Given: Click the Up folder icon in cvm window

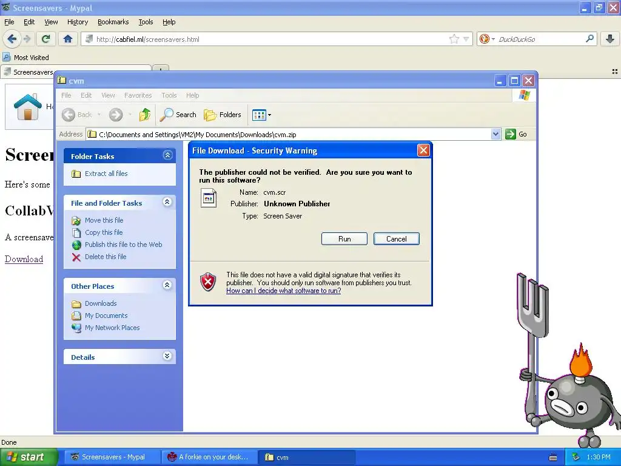Looking at the screenshot, I should 145,115.
